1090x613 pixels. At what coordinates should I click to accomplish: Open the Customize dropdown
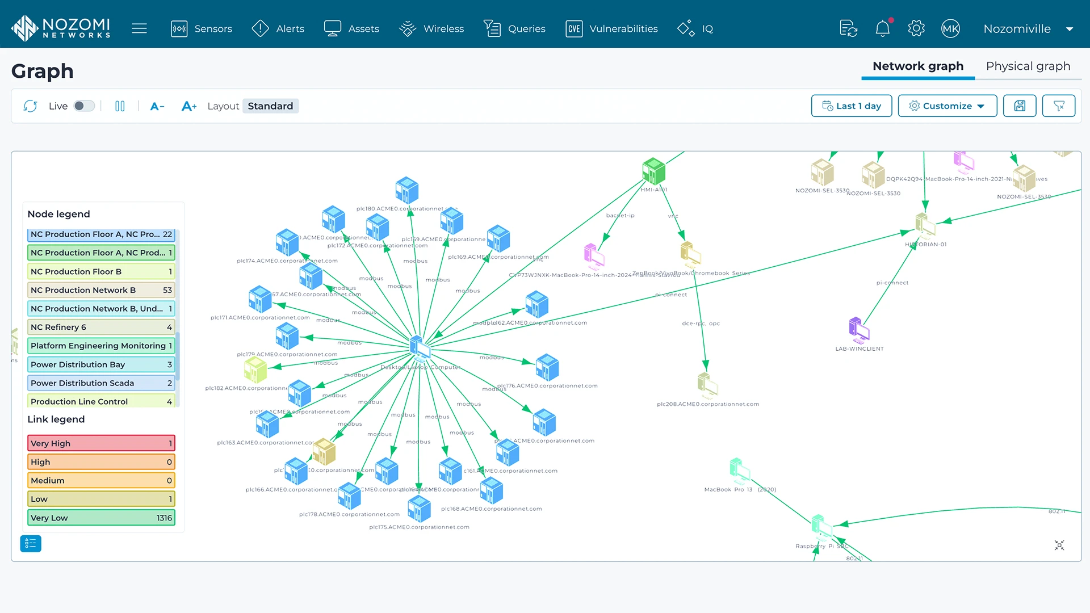947,106
